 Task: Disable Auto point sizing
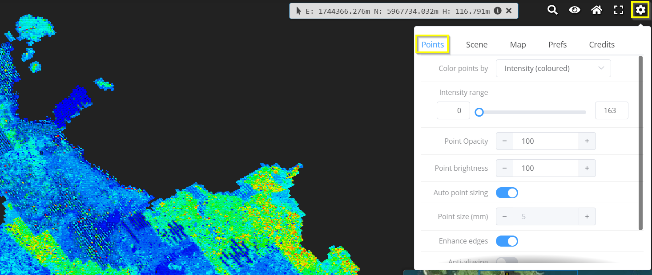[507, 192]
